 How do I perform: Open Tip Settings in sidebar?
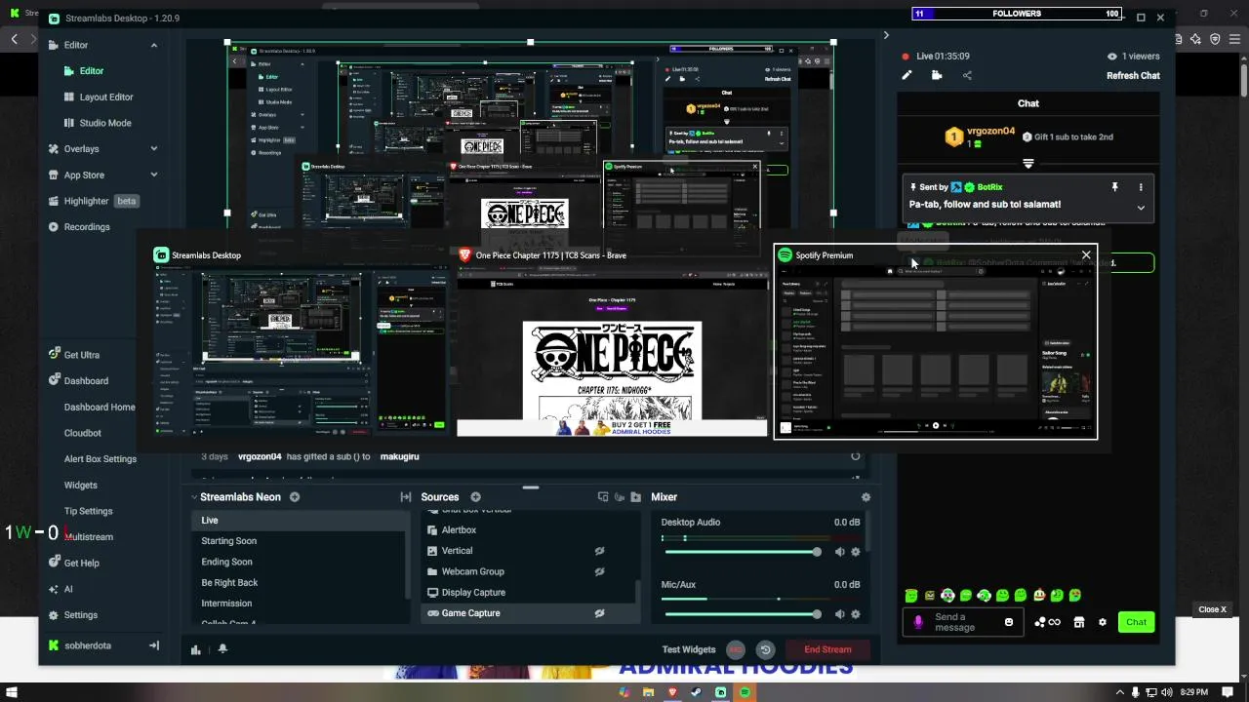89,511
